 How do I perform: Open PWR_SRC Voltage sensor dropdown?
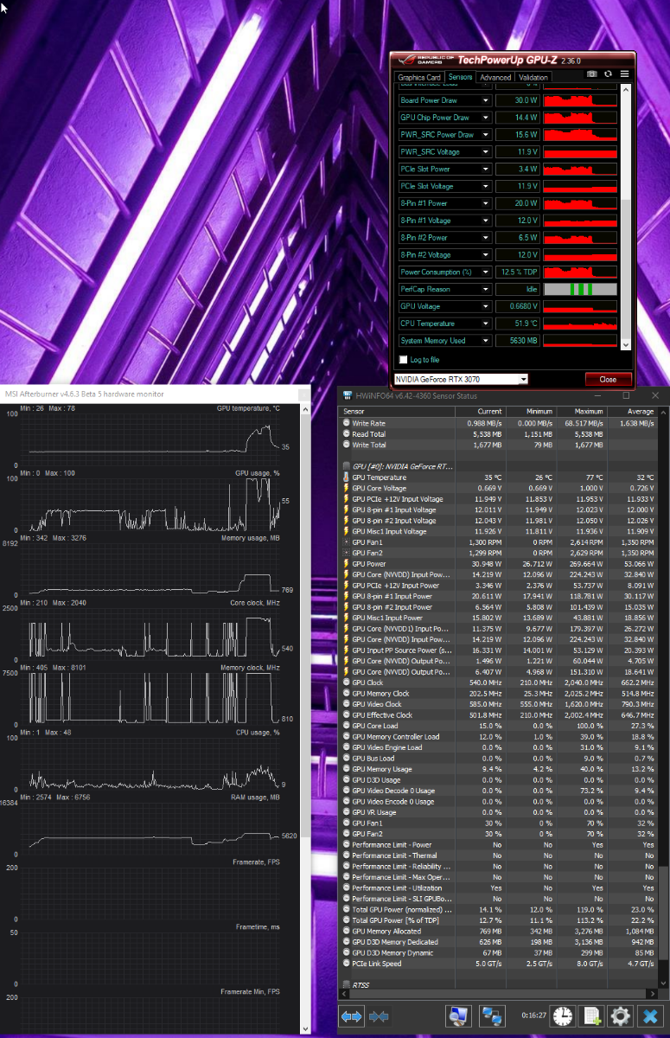click(487, 151)
